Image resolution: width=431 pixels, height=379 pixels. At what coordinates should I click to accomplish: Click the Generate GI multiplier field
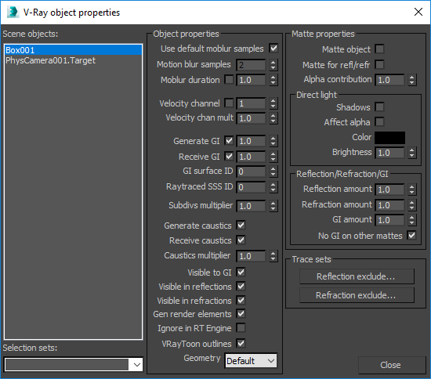tap(251, 141)
